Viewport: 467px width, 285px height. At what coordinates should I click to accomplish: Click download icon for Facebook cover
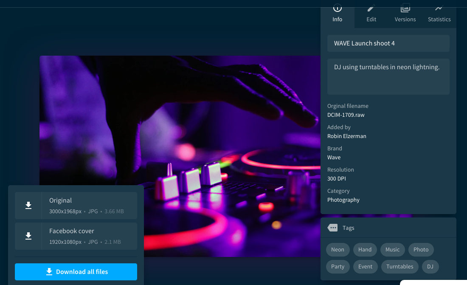pos(28,236)
